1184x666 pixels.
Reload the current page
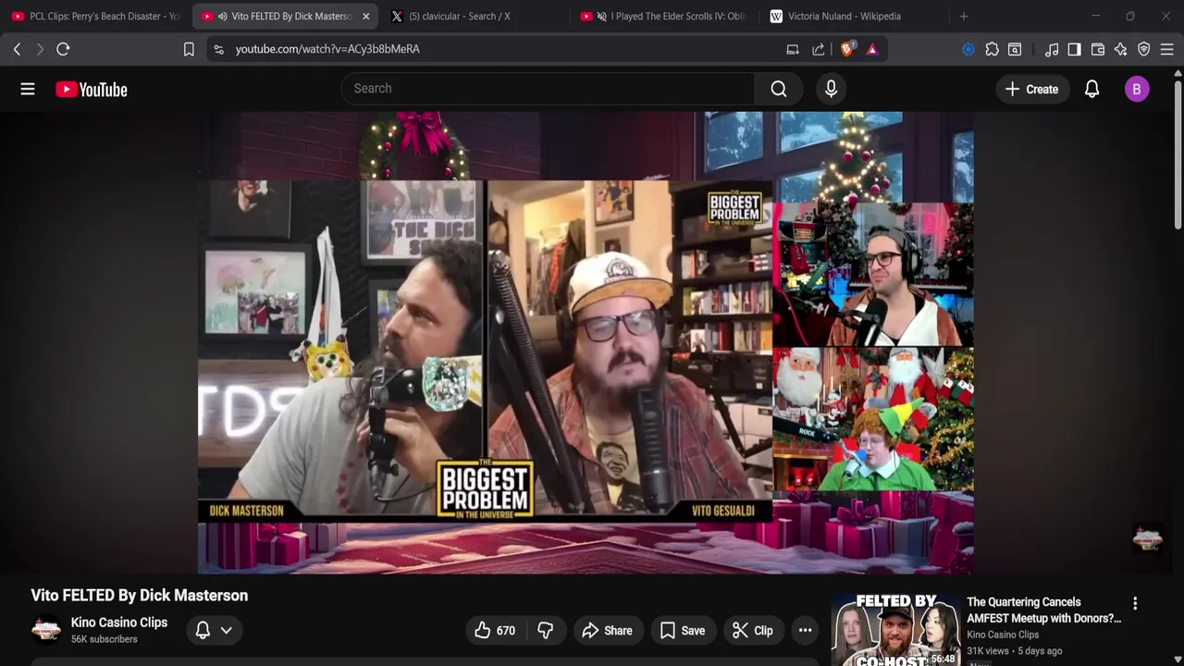[63, 49]
